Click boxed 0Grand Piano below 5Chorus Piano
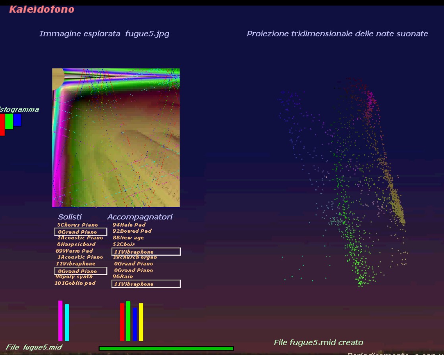Image resolution: width=444 pixels, height=355 pixels. (81, 232)
